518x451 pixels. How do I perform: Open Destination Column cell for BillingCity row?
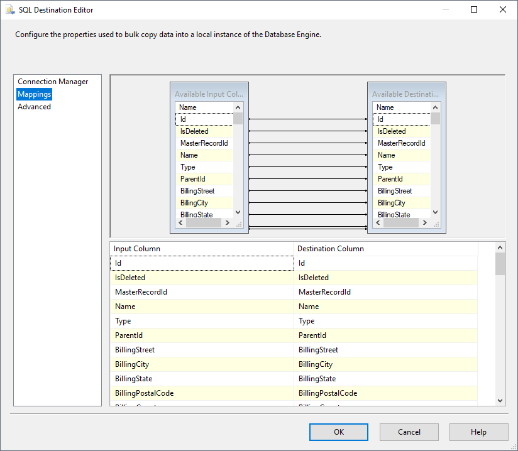[385, 364]
